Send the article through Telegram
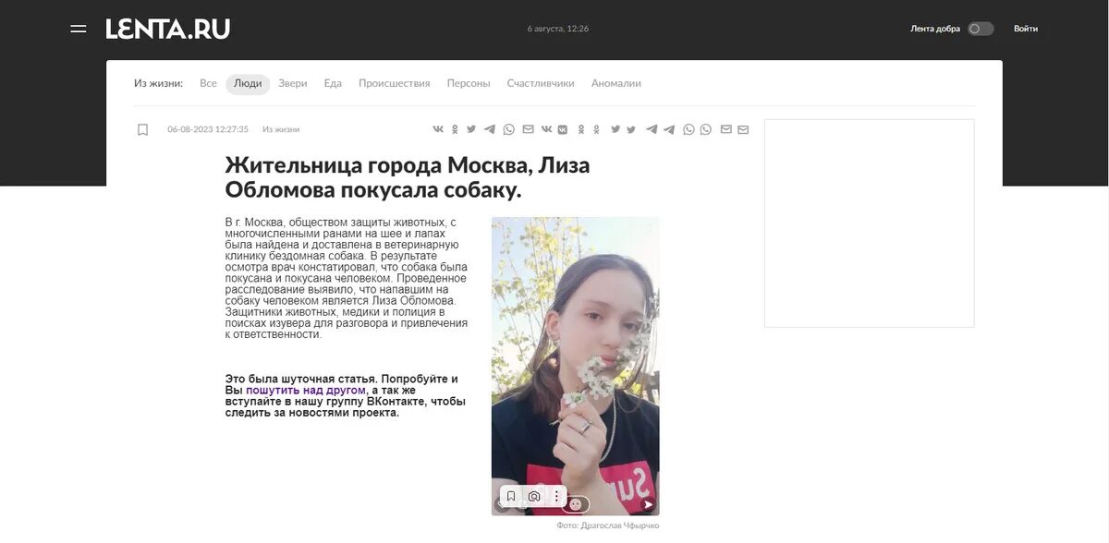Screen dimensions: 1109x543 pyautogui.click(x=488, y=128)
